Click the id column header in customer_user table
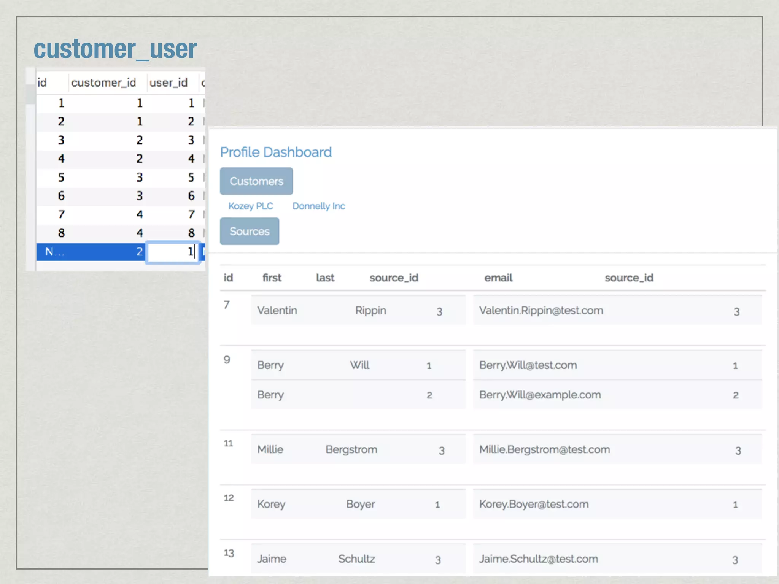Screen dimensions: 779x584 [42, 83]
